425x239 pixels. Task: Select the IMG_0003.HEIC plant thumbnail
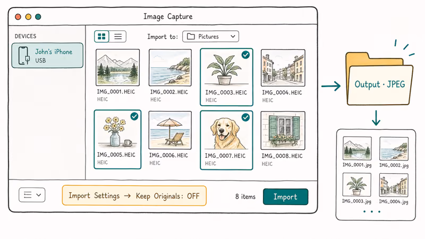pyautogui.click(x=226, y=69)
